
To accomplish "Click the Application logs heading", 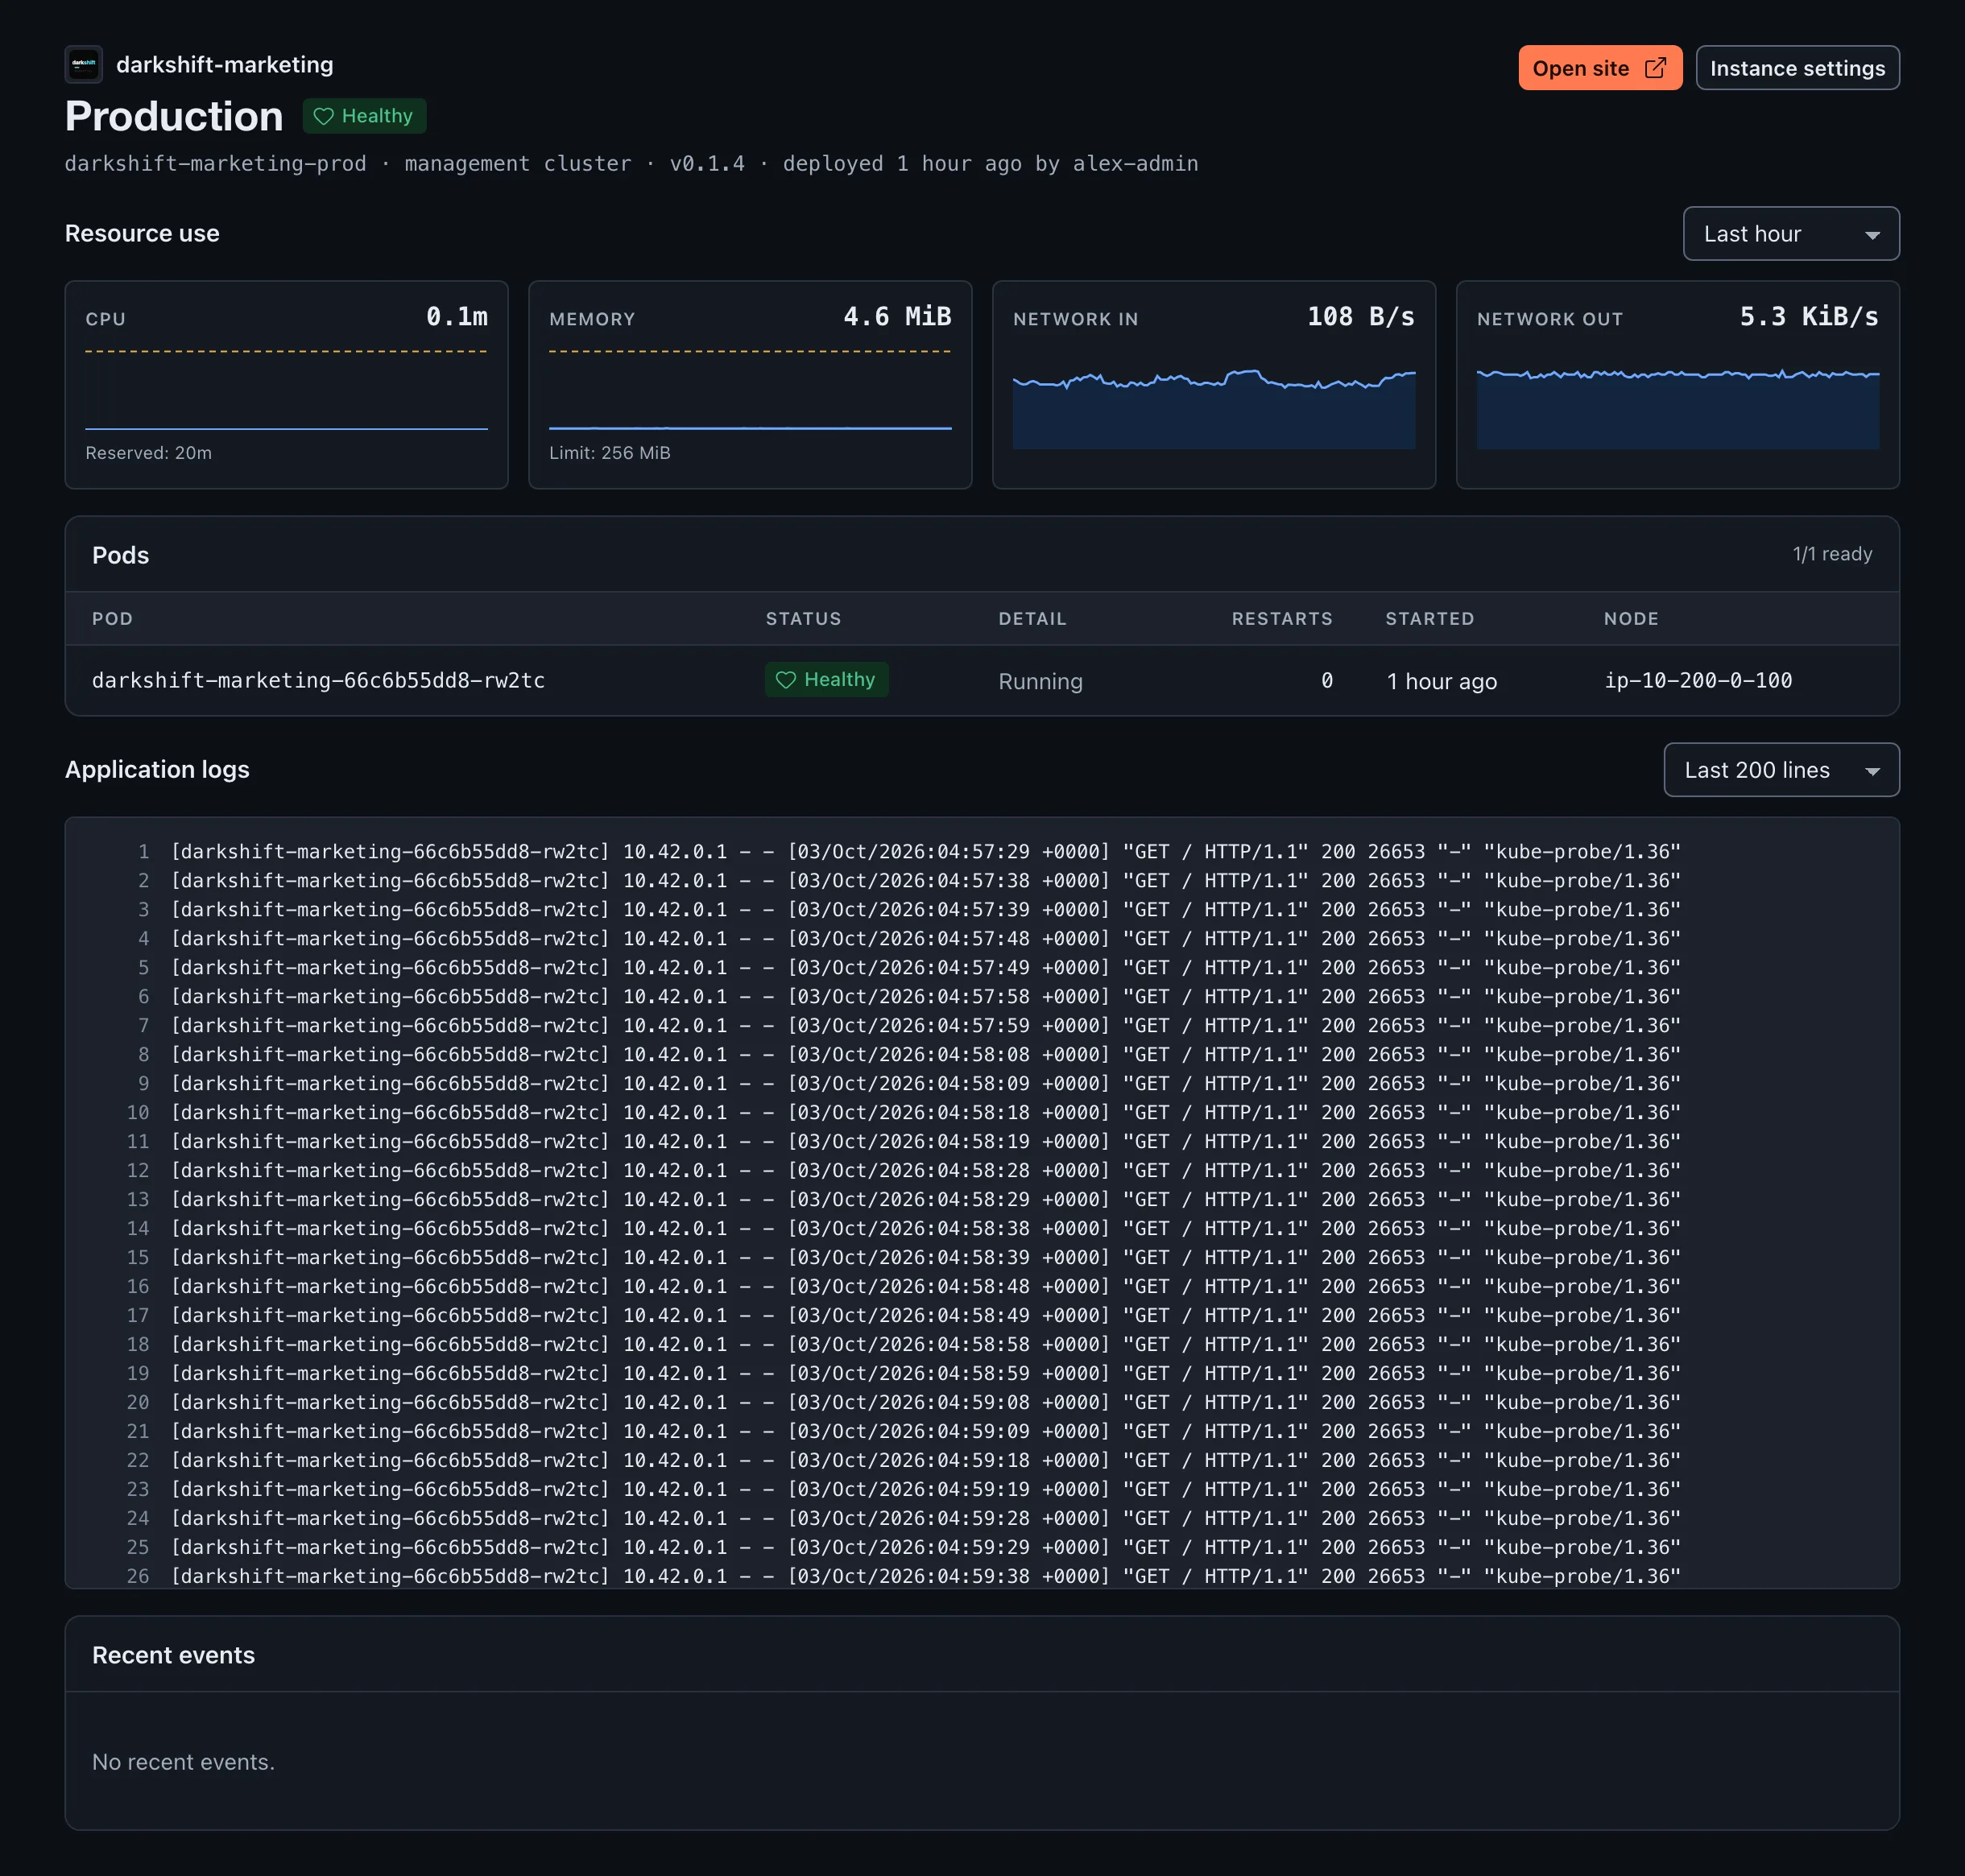I will [x=157, y=769].
